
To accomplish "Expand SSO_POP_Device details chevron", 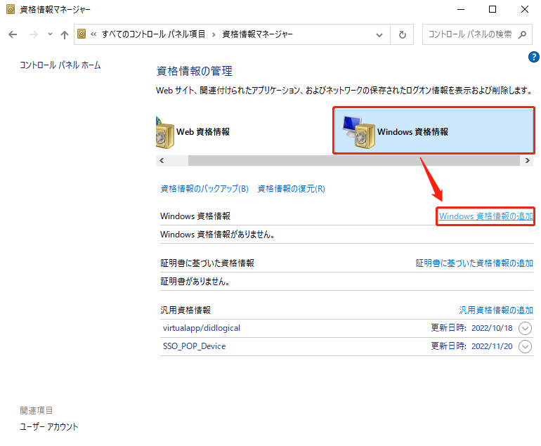I will point(525,347).
